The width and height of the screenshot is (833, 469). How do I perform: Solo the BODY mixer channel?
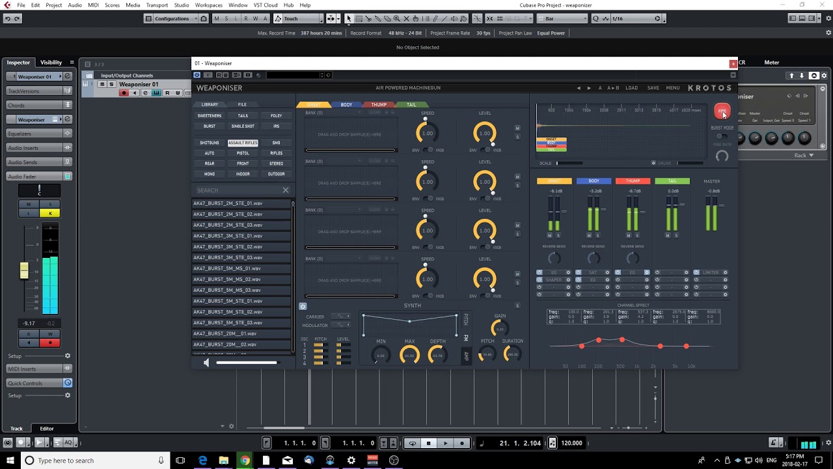(x=597, y=235)
